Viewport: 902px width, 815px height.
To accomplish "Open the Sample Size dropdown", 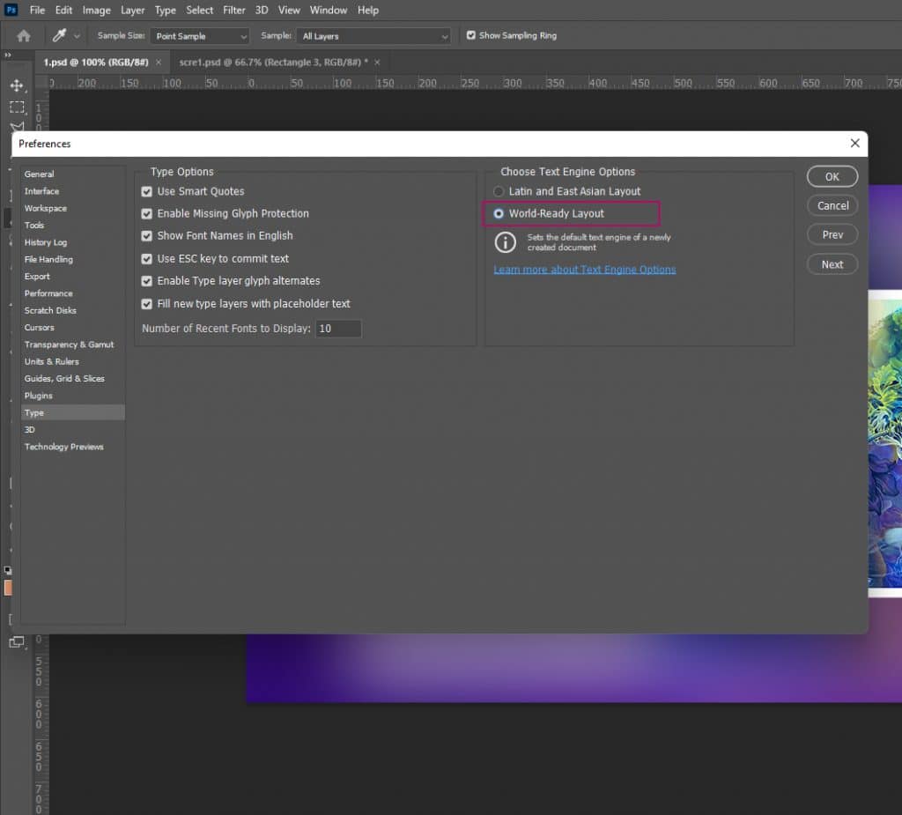I will coord(199,36).
